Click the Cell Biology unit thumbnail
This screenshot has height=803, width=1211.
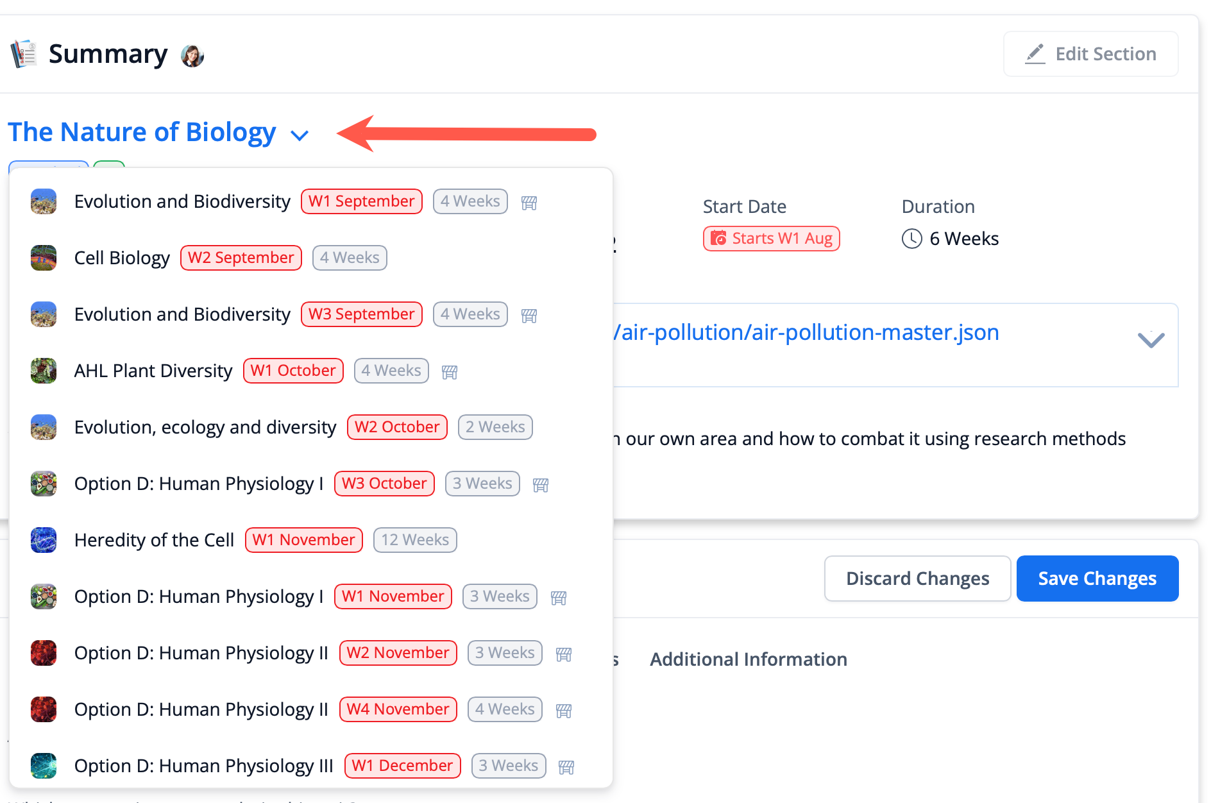(44, 258)
